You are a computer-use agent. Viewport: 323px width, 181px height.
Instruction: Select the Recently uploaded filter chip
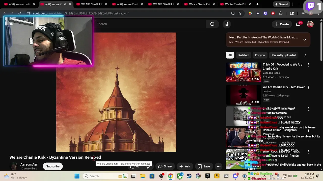tap(284, 55)
